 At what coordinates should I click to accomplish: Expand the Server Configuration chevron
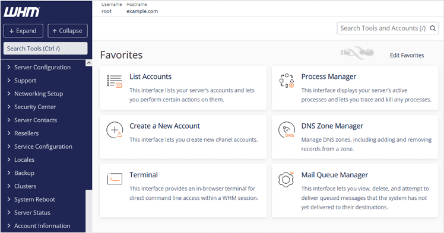coord(9,67)
